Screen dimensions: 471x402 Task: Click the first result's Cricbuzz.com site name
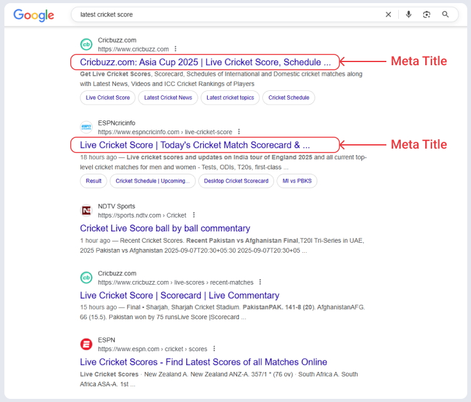click(x=117, y=40)
